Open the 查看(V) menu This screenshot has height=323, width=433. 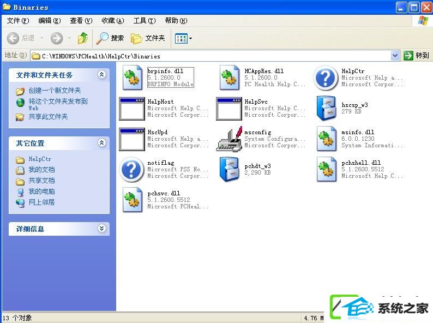pyautogui.click(x=81, y=21)
